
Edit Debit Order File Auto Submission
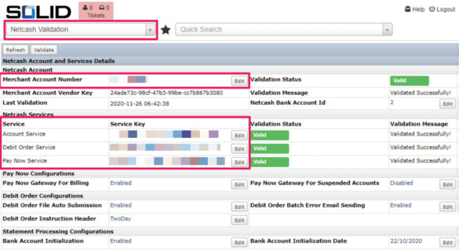pos(239,207)
